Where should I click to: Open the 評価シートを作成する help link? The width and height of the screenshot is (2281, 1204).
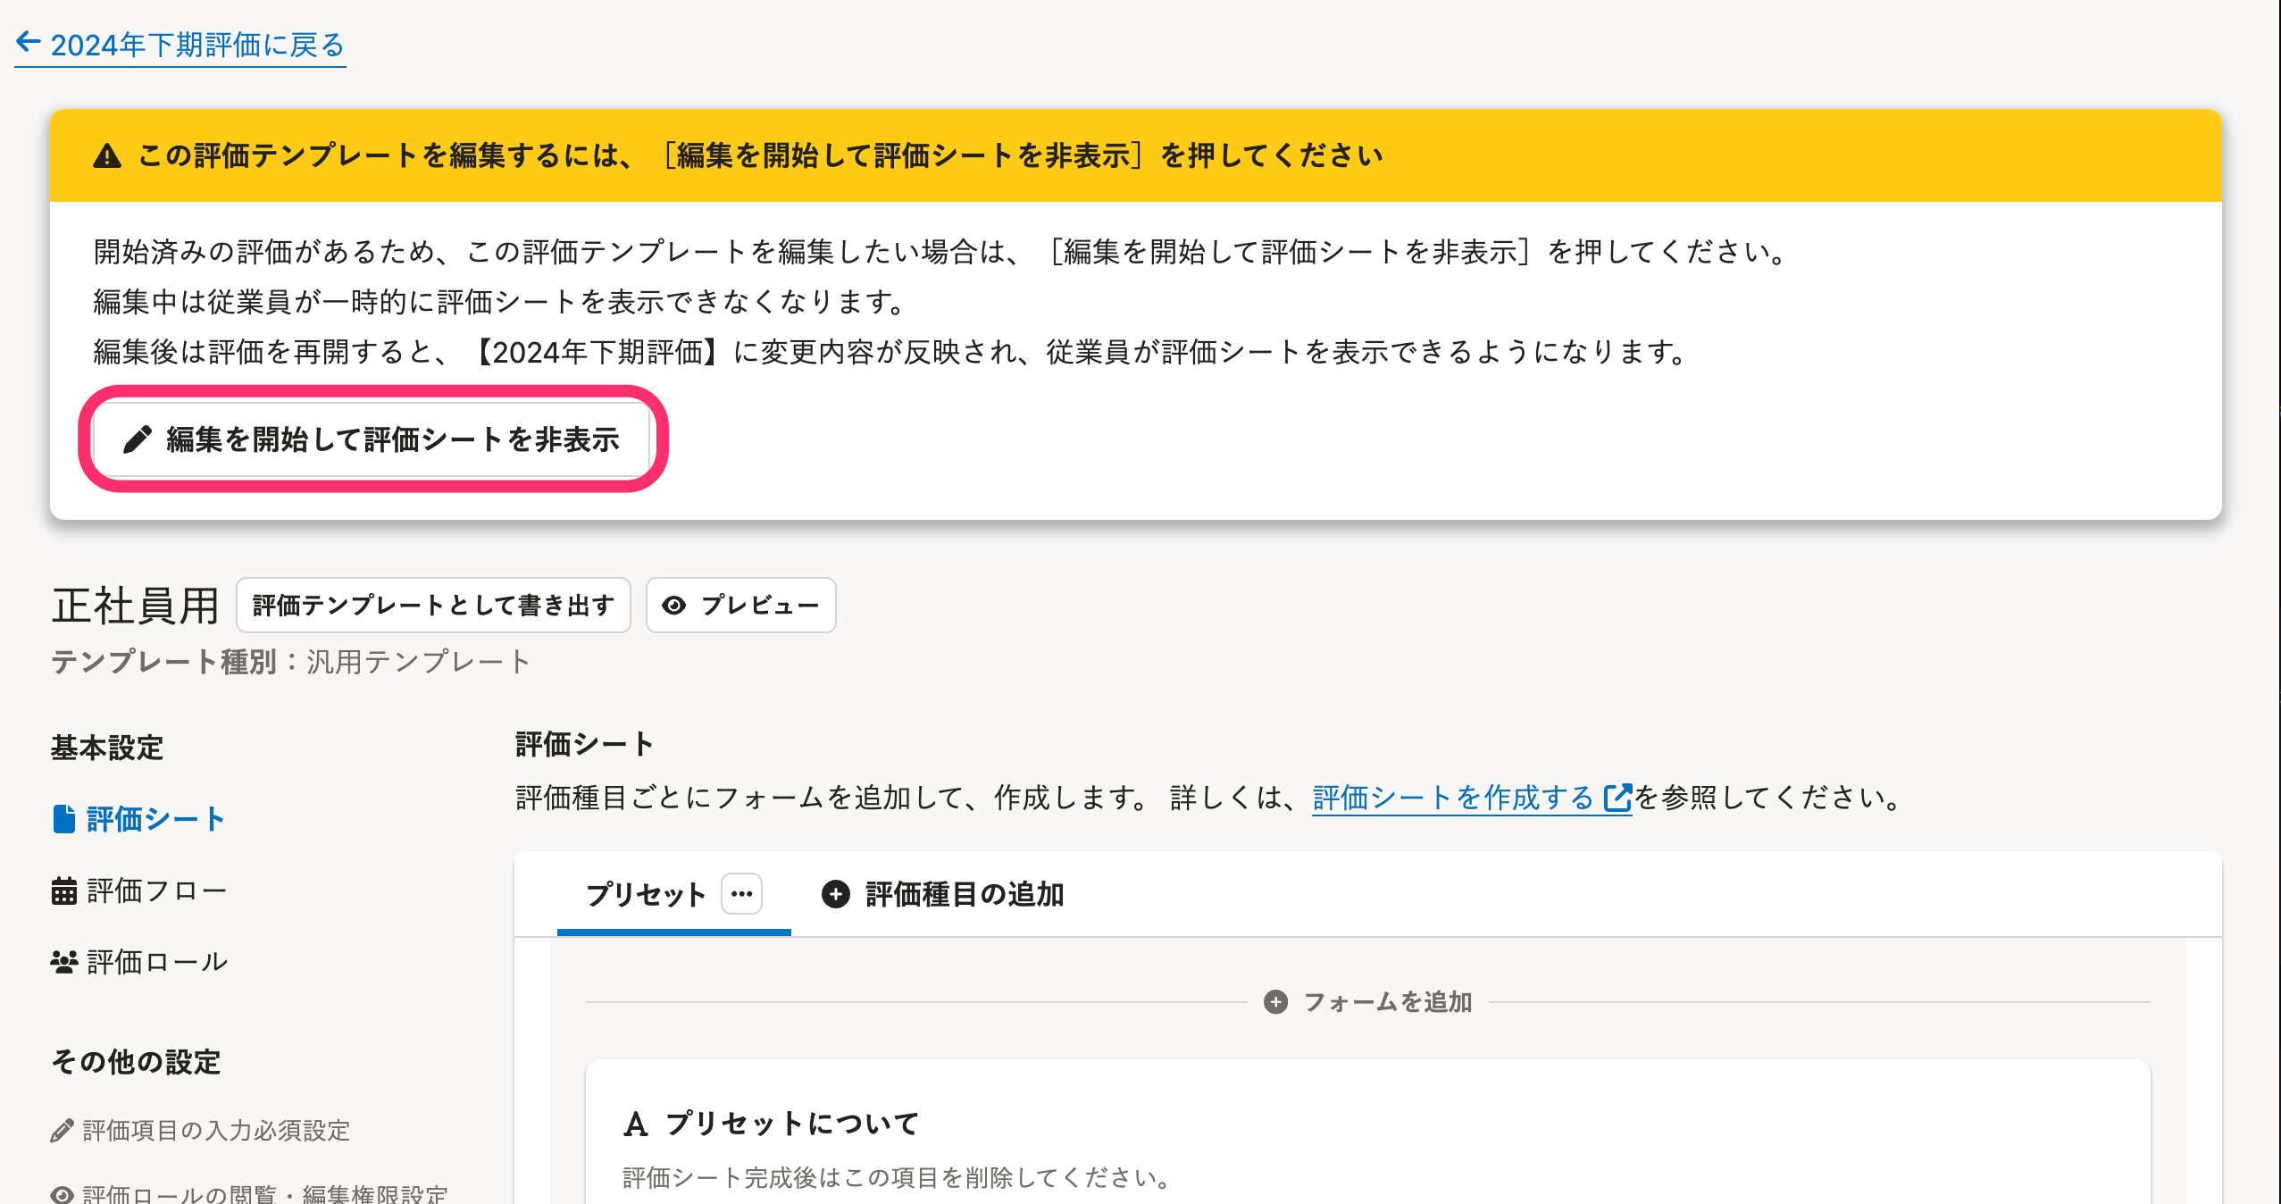tap(1470, 798)
